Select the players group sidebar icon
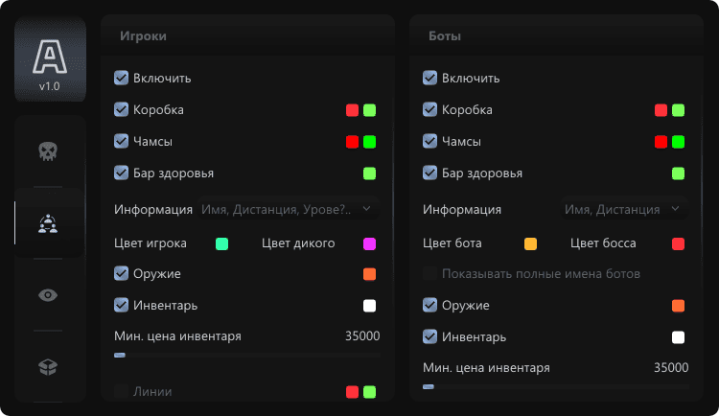 (49, 223)
